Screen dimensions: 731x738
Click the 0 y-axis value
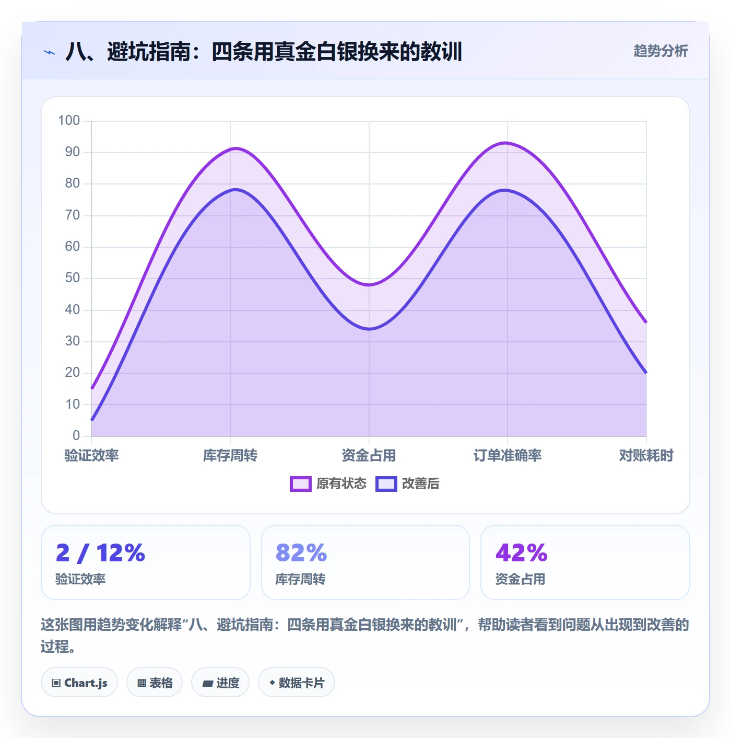(76, 435)
